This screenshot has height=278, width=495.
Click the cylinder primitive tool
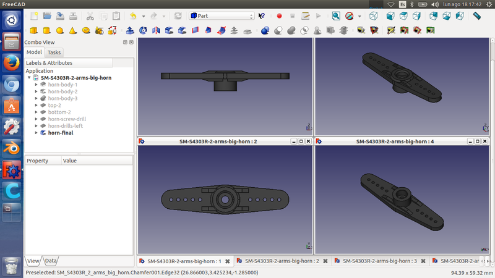click(46, 30)
